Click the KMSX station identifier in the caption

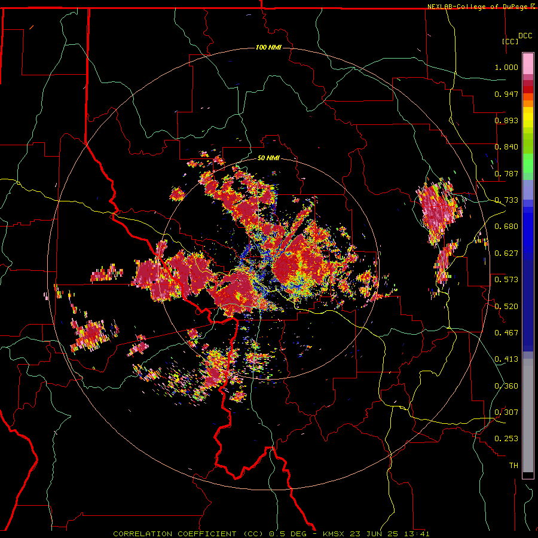coord(335,534)
